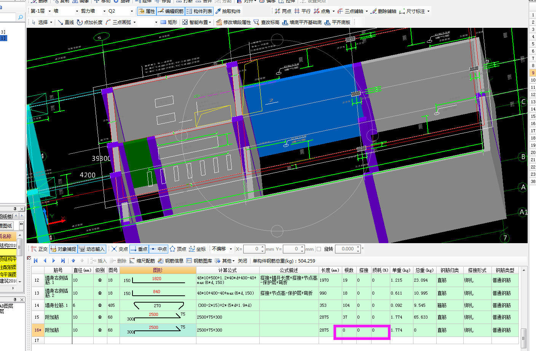Click 关闭 to close rebar editor
Screen dimensions: 536x351
(x=242, y=261)
